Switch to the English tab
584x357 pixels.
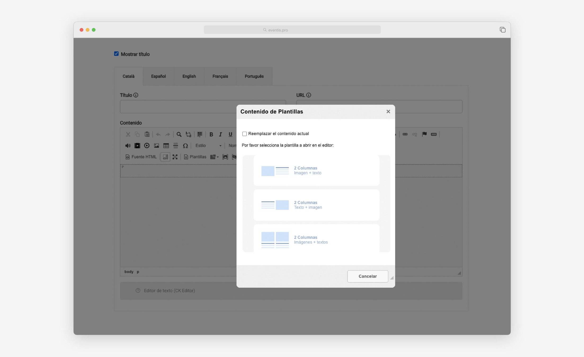click(189, 76)
